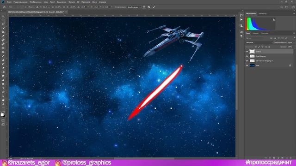The height and width of the screenshot is (166, 296).
Task: Open the Изображение menu
Action: 36,2
